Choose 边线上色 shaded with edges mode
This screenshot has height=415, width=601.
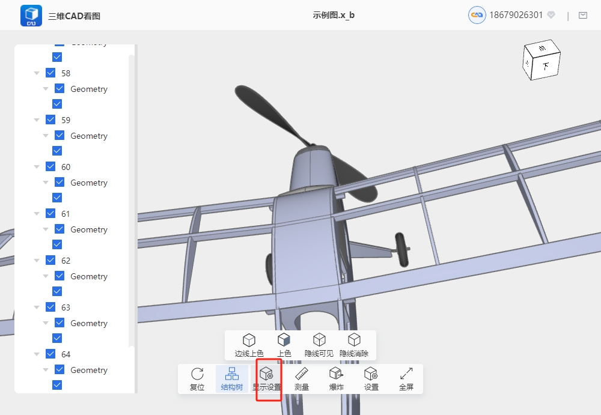249,345
